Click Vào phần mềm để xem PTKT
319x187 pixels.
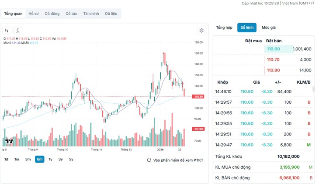(178, 160)
